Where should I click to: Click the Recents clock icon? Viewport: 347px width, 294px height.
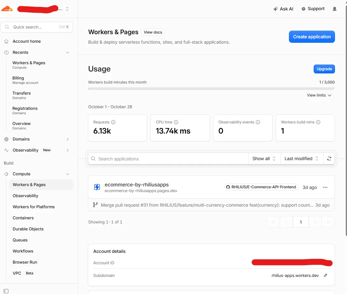pos(6,53)
